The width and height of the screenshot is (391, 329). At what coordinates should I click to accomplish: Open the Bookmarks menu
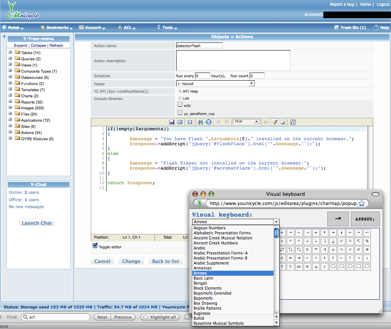coord(57,28)
